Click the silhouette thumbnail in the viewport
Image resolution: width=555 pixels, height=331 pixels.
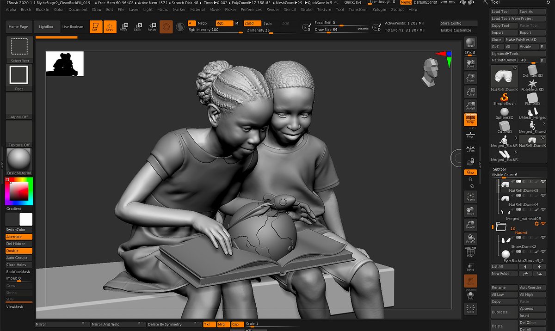click(65, 63)
